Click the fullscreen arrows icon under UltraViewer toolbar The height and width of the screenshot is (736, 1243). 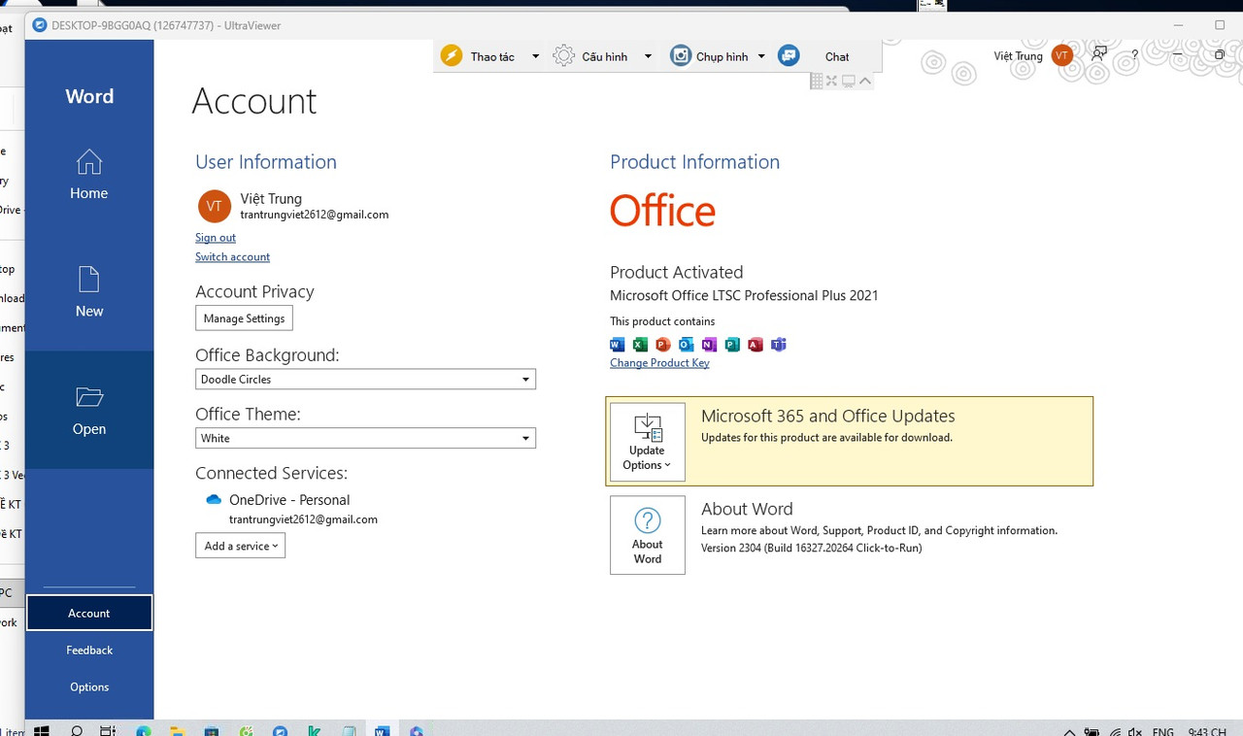(832, 82)
